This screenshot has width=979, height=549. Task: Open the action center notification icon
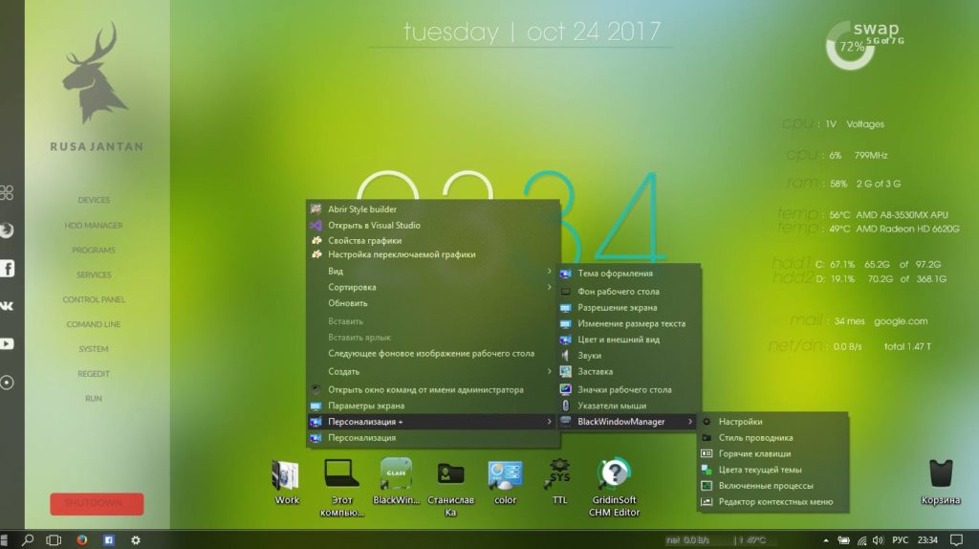pyautogui.click(x=956, y=539)
